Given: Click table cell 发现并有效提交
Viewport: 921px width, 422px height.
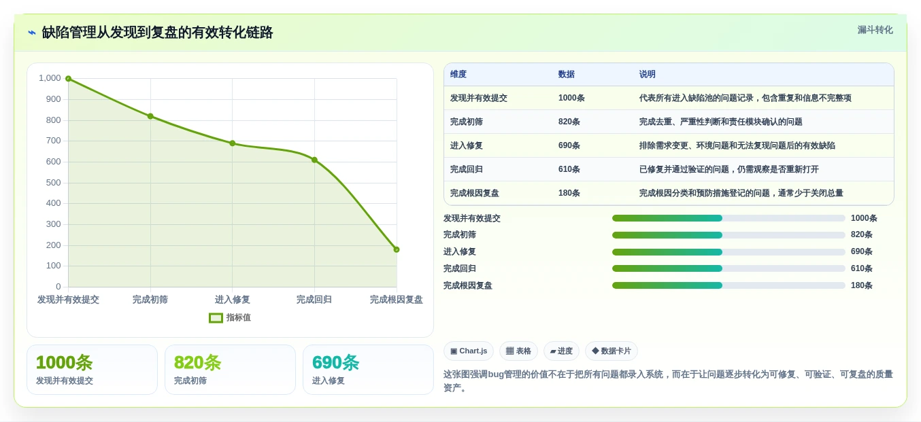Looking at the screenshot, I should tap(479, 98).
